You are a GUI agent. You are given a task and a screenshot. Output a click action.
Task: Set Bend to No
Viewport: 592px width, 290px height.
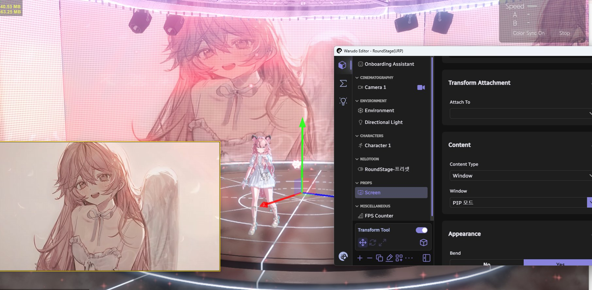tap(487, 263)
